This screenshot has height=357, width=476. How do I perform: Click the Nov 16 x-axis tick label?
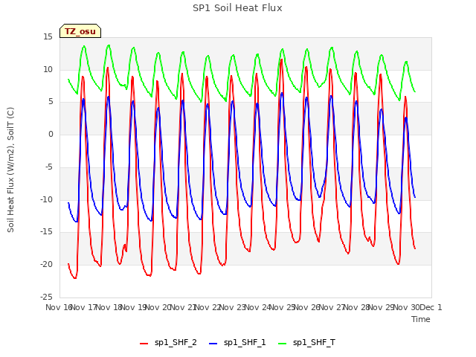point(59,307)
